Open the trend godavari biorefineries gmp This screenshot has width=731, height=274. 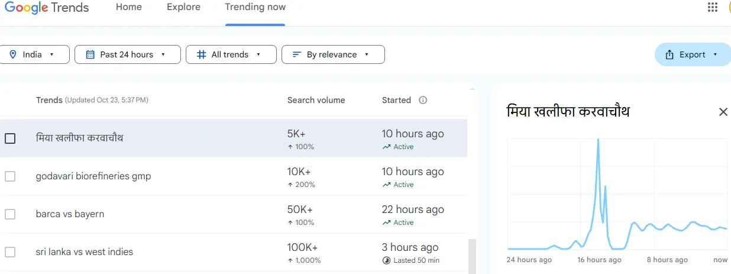(x=93, y=176)
